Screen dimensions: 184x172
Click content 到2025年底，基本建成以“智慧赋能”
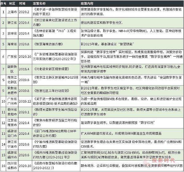tap(107, 44)
